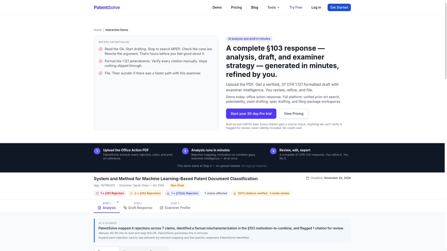Click step 2 Analysis runs in minutes
Screen dimensions: 447x251
point(222,154)
